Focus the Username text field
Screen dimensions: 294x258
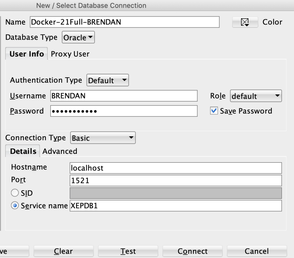pyautogui.click(x=124, y=96)
